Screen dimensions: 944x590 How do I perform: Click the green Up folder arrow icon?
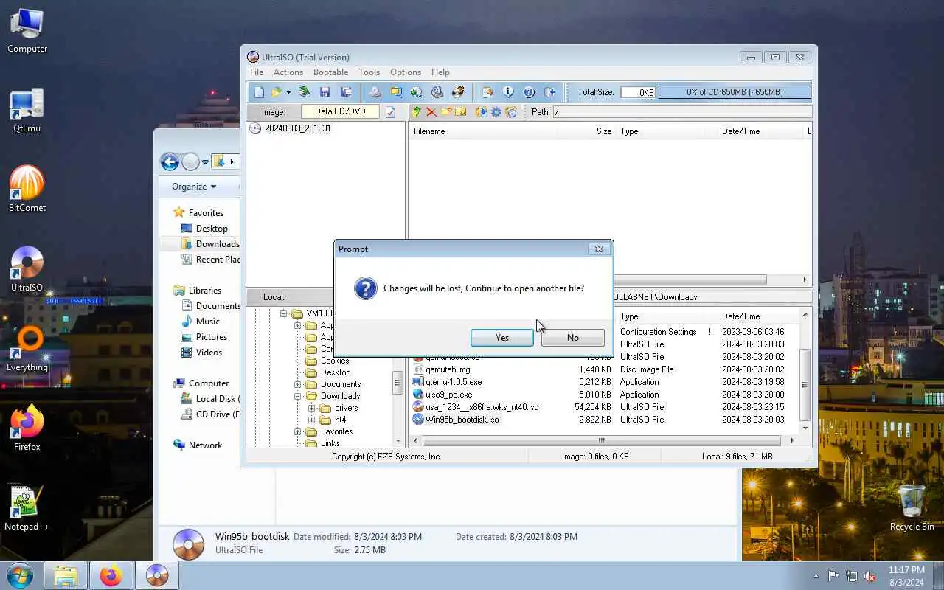click(x=417, y=112)
